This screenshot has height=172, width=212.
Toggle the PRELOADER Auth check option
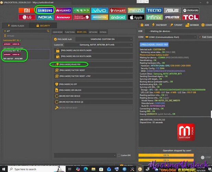(x=55, y=39)
